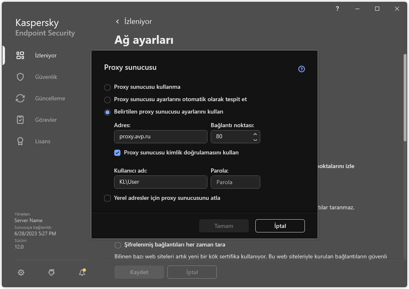
Task: Click the back chevron next to İzleniyor
Action: coord(117,21)
